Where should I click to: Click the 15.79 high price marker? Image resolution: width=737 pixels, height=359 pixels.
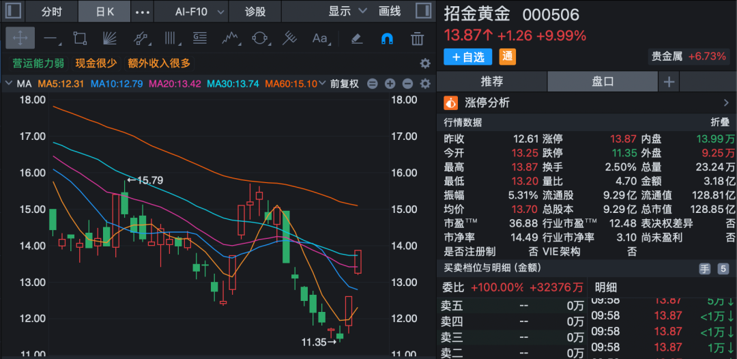tap(145, 180)
